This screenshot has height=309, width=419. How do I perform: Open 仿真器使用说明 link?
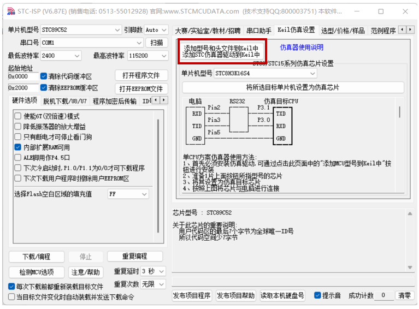tap(302, 47)
